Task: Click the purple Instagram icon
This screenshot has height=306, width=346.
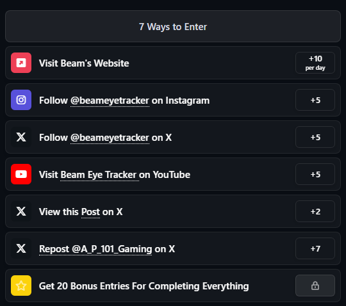Action: tap(21, 100)
